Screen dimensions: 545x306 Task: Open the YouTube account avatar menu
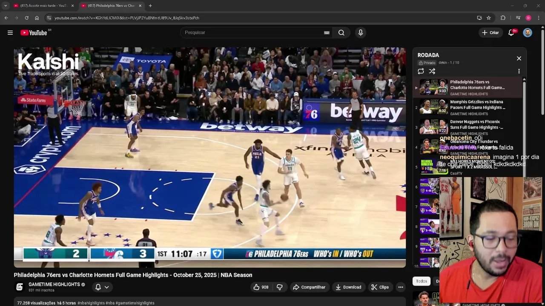tap(528, 33)
